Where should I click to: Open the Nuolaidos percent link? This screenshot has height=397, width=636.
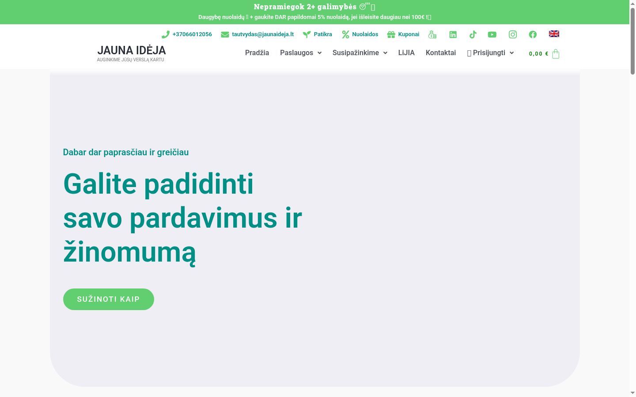pos(360,34)
